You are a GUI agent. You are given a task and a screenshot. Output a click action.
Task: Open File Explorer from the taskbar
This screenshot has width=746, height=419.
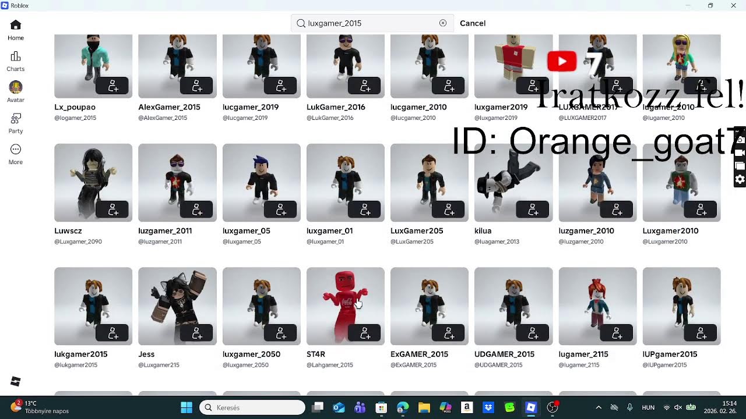[424, 407]
